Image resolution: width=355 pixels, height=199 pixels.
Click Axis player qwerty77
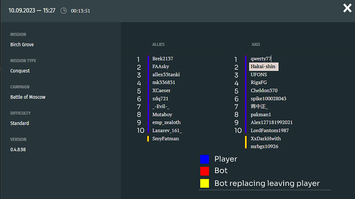[261, 59]
